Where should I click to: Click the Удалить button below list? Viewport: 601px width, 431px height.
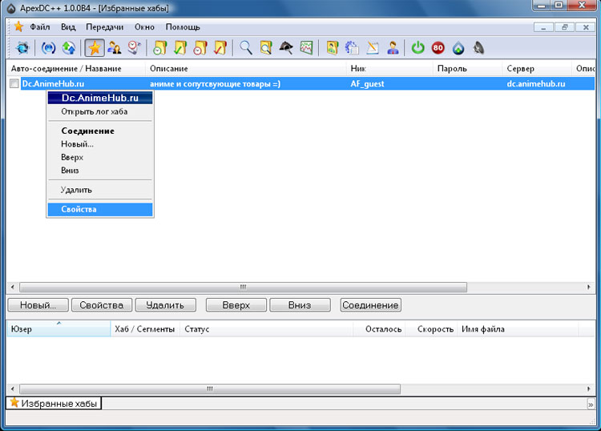166,305
